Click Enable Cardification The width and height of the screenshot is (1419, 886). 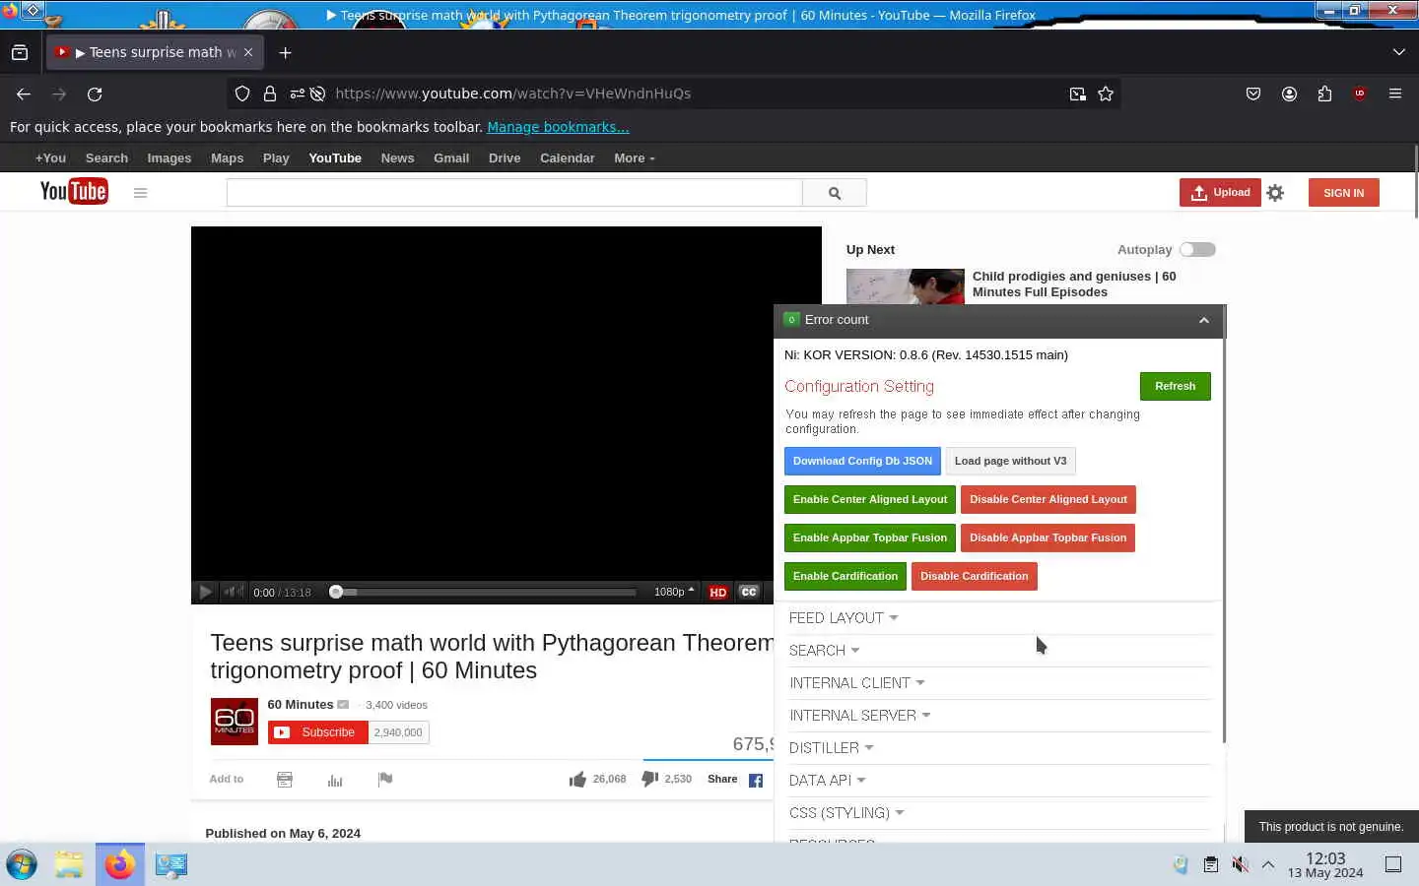(x=845, y=576)
